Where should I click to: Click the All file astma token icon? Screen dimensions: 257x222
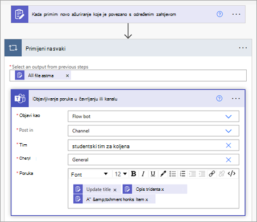point(20,76)
